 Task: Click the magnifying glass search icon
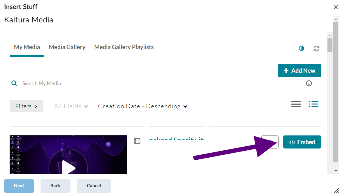14,83
